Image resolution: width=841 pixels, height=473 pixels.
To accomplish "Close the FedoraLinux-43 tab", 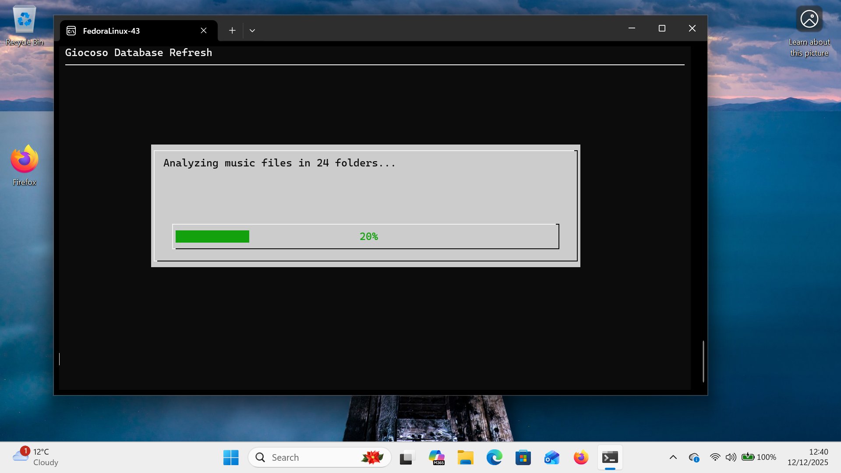I will (x=204, y=31).
